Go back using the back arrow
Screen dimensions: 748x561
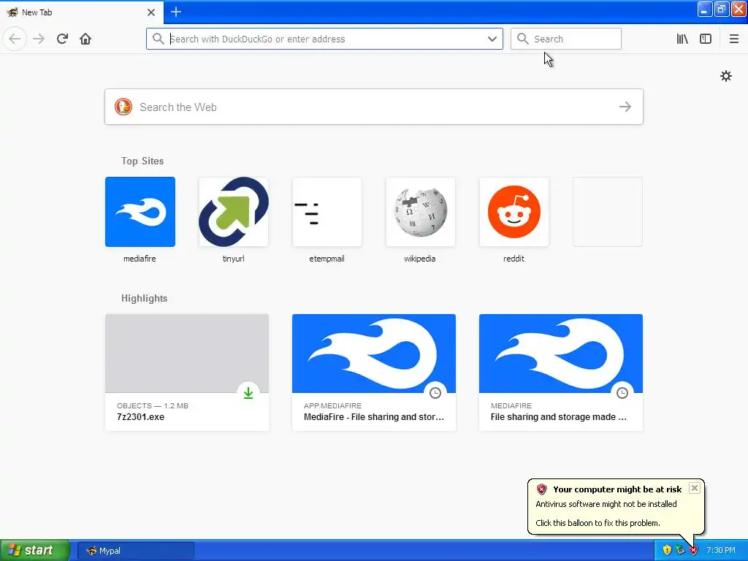[15, 39]
